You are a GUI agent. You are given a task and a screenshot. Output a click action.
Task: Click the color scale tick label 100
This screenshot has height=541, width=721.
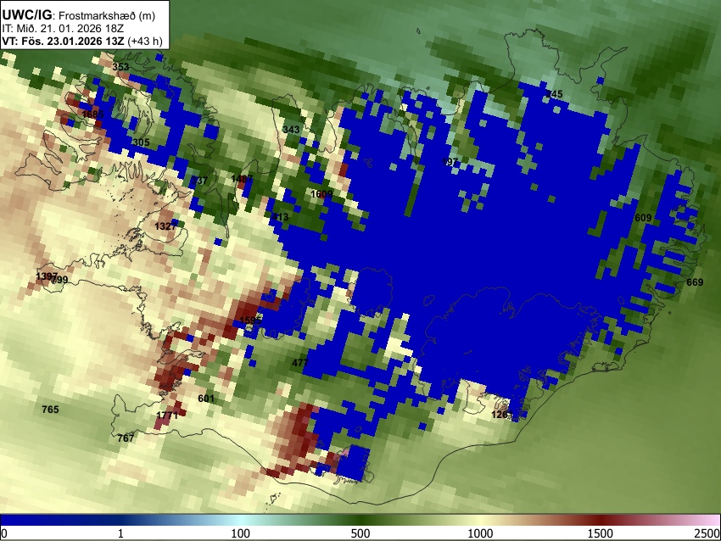tap(240, 533)
